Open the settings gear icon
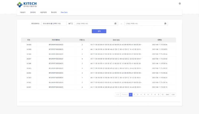This screenshot has width=199, height=114. click(x=180, y=3)
